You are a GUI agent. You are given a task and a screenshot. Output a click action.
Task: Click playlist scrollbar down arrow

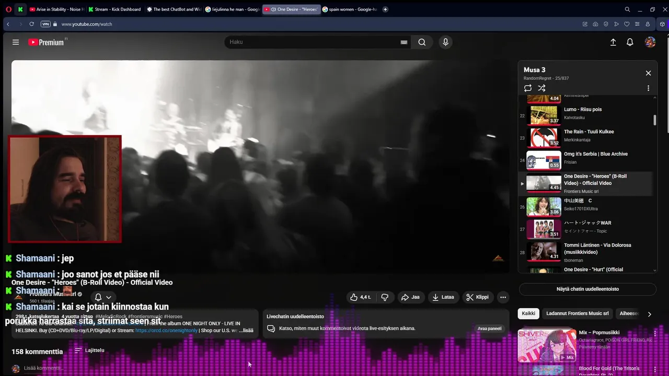coord(655,271)
